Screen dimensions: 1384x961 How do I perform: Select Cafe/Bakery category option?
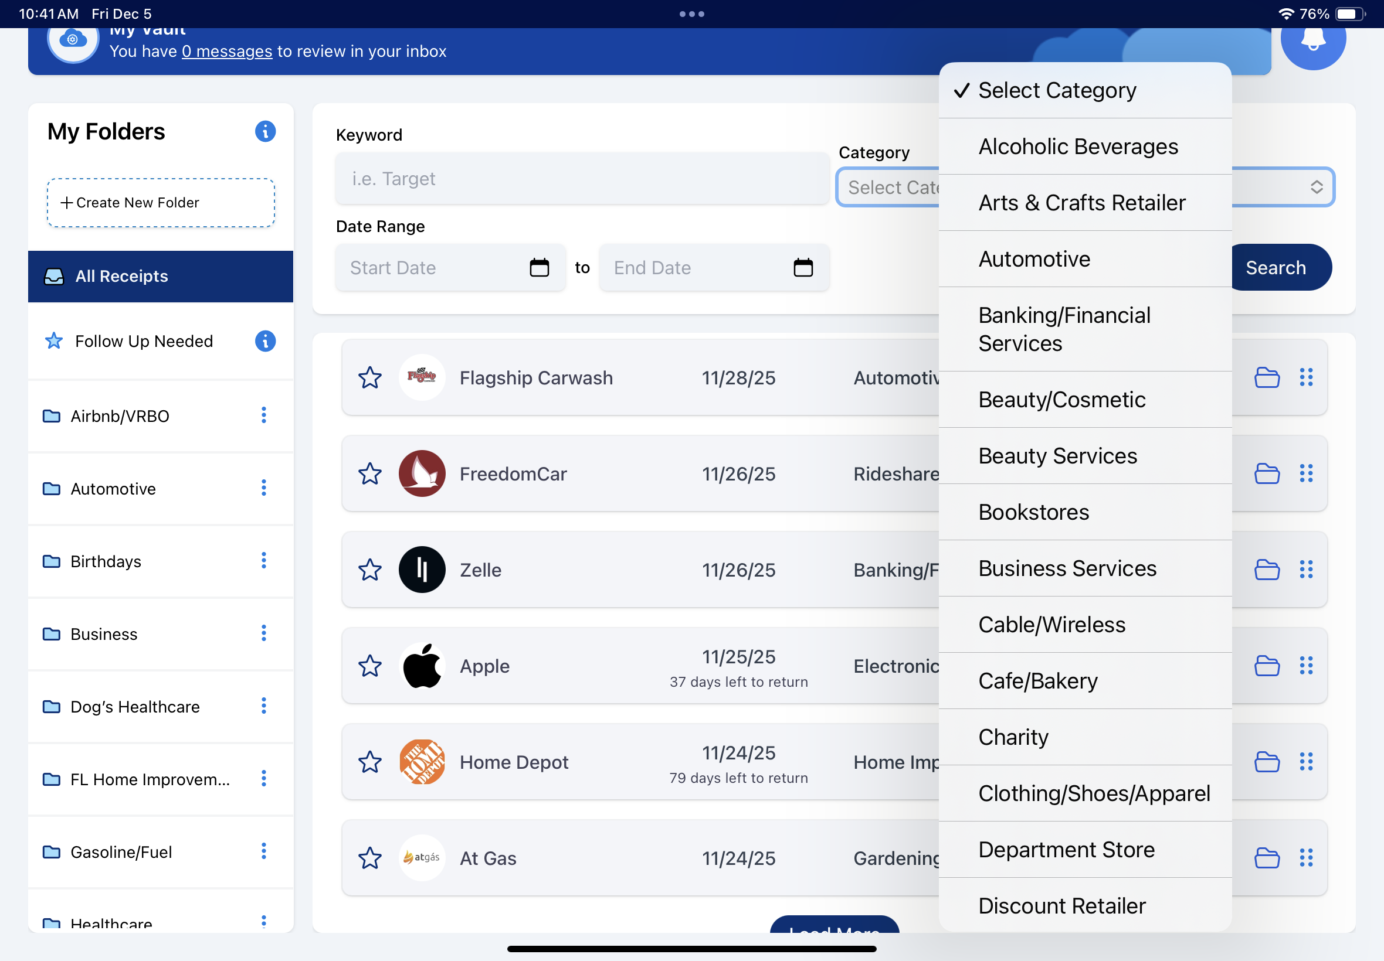1037,681
